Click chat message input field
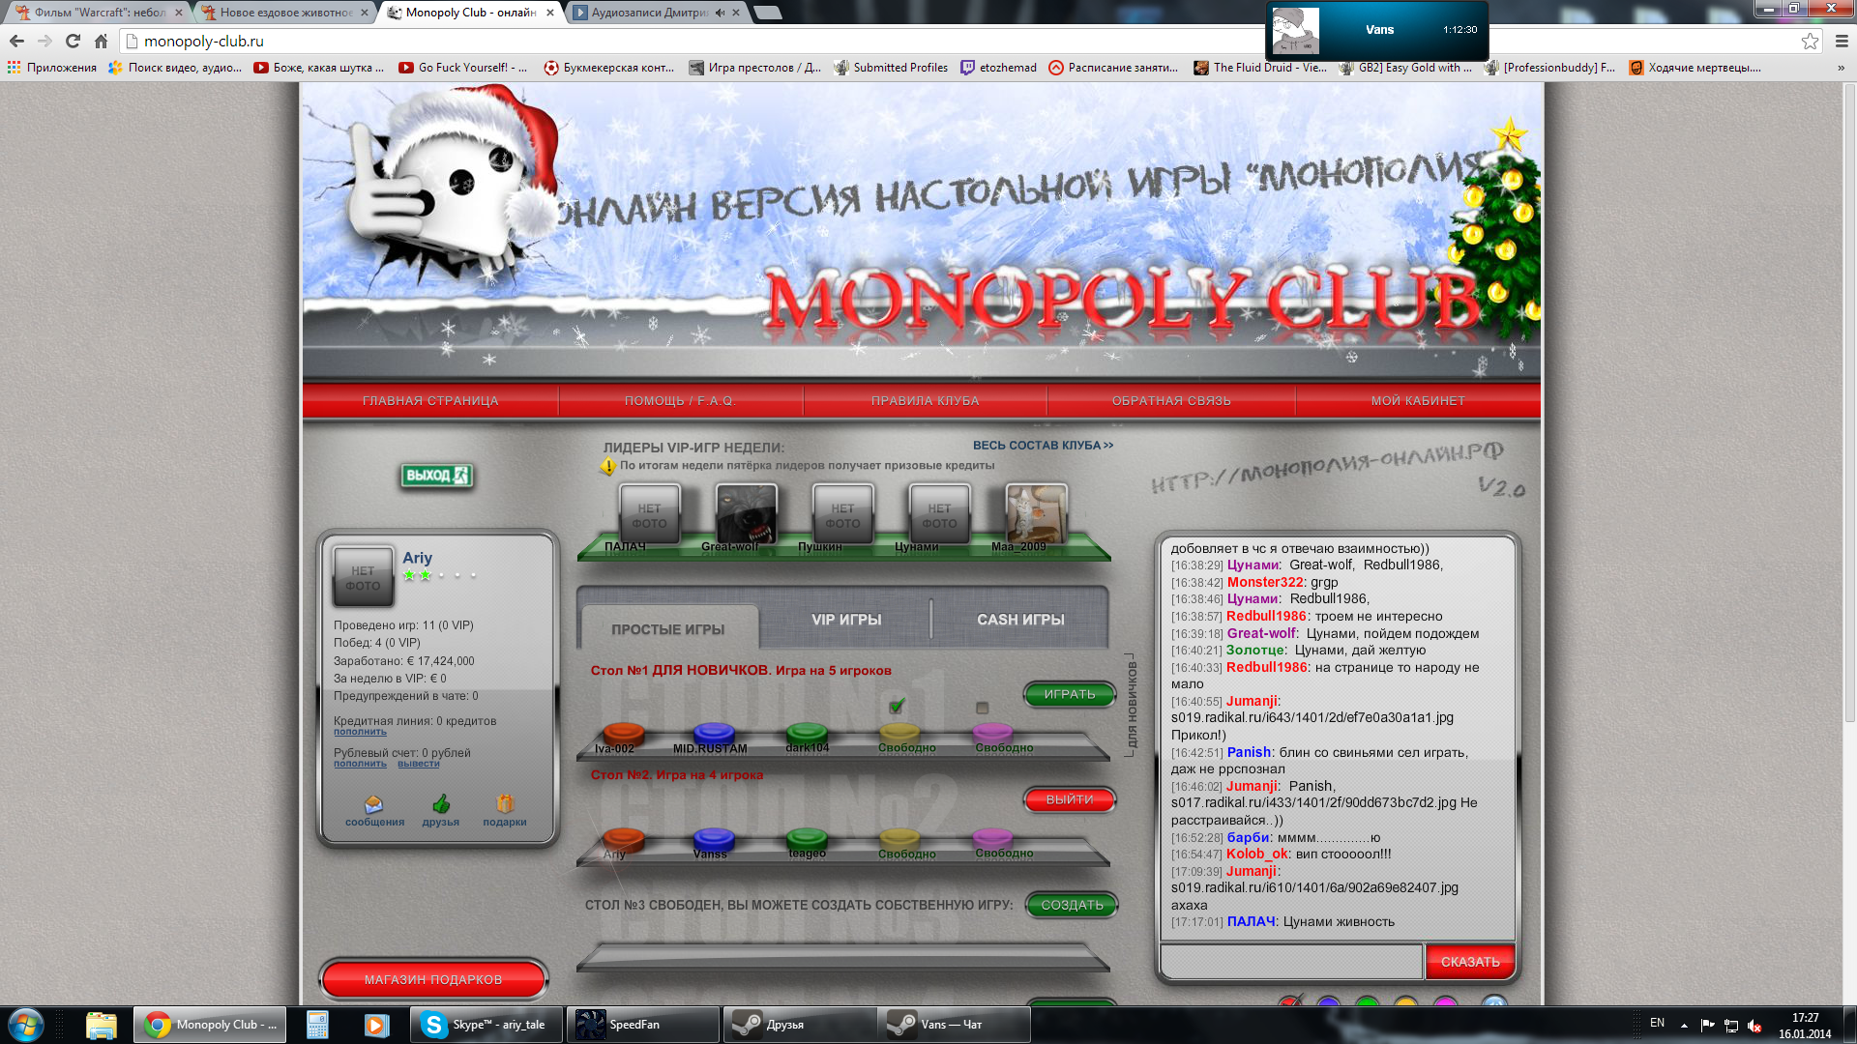 point(1291,962)
